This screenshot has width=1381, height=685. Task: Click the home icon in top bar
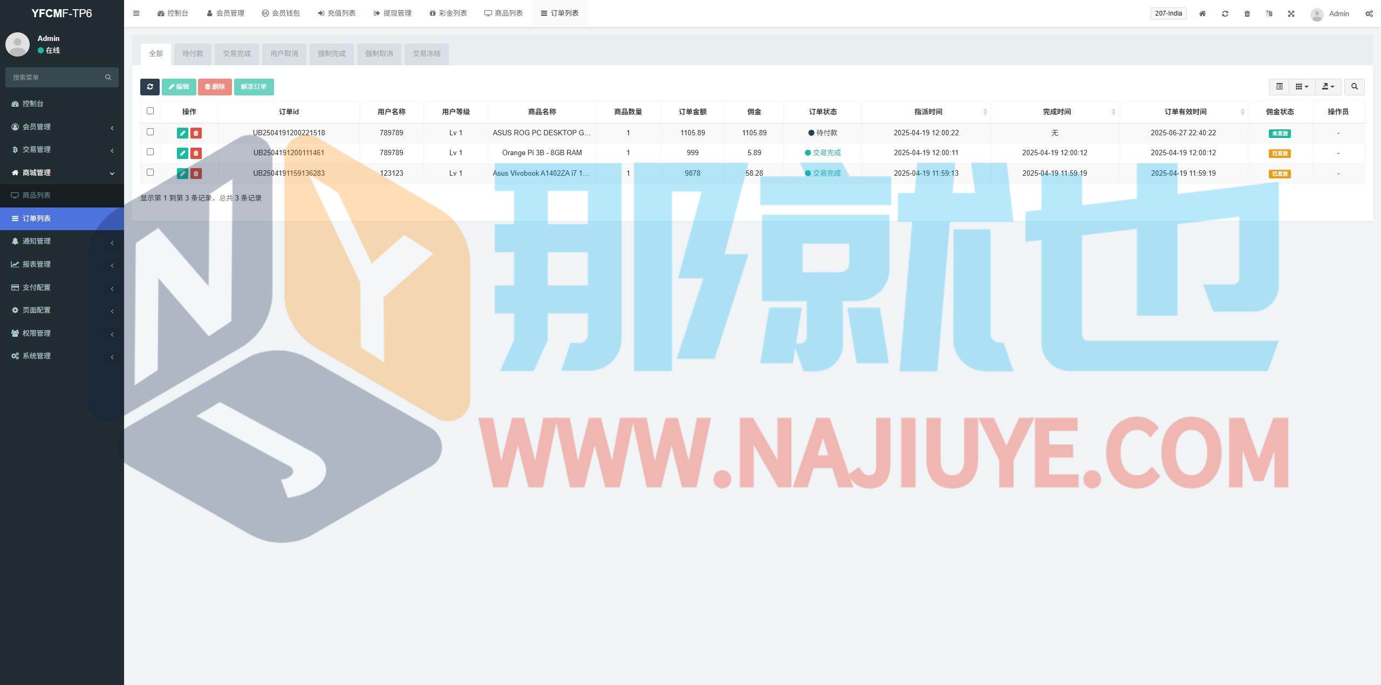tap(1202, 13)
